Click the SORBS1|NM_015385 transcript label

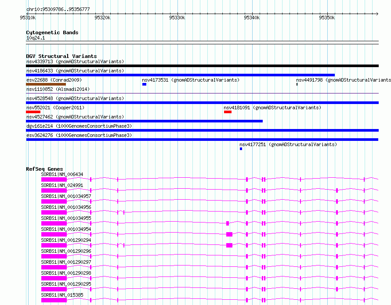click(x=62, y=295)
